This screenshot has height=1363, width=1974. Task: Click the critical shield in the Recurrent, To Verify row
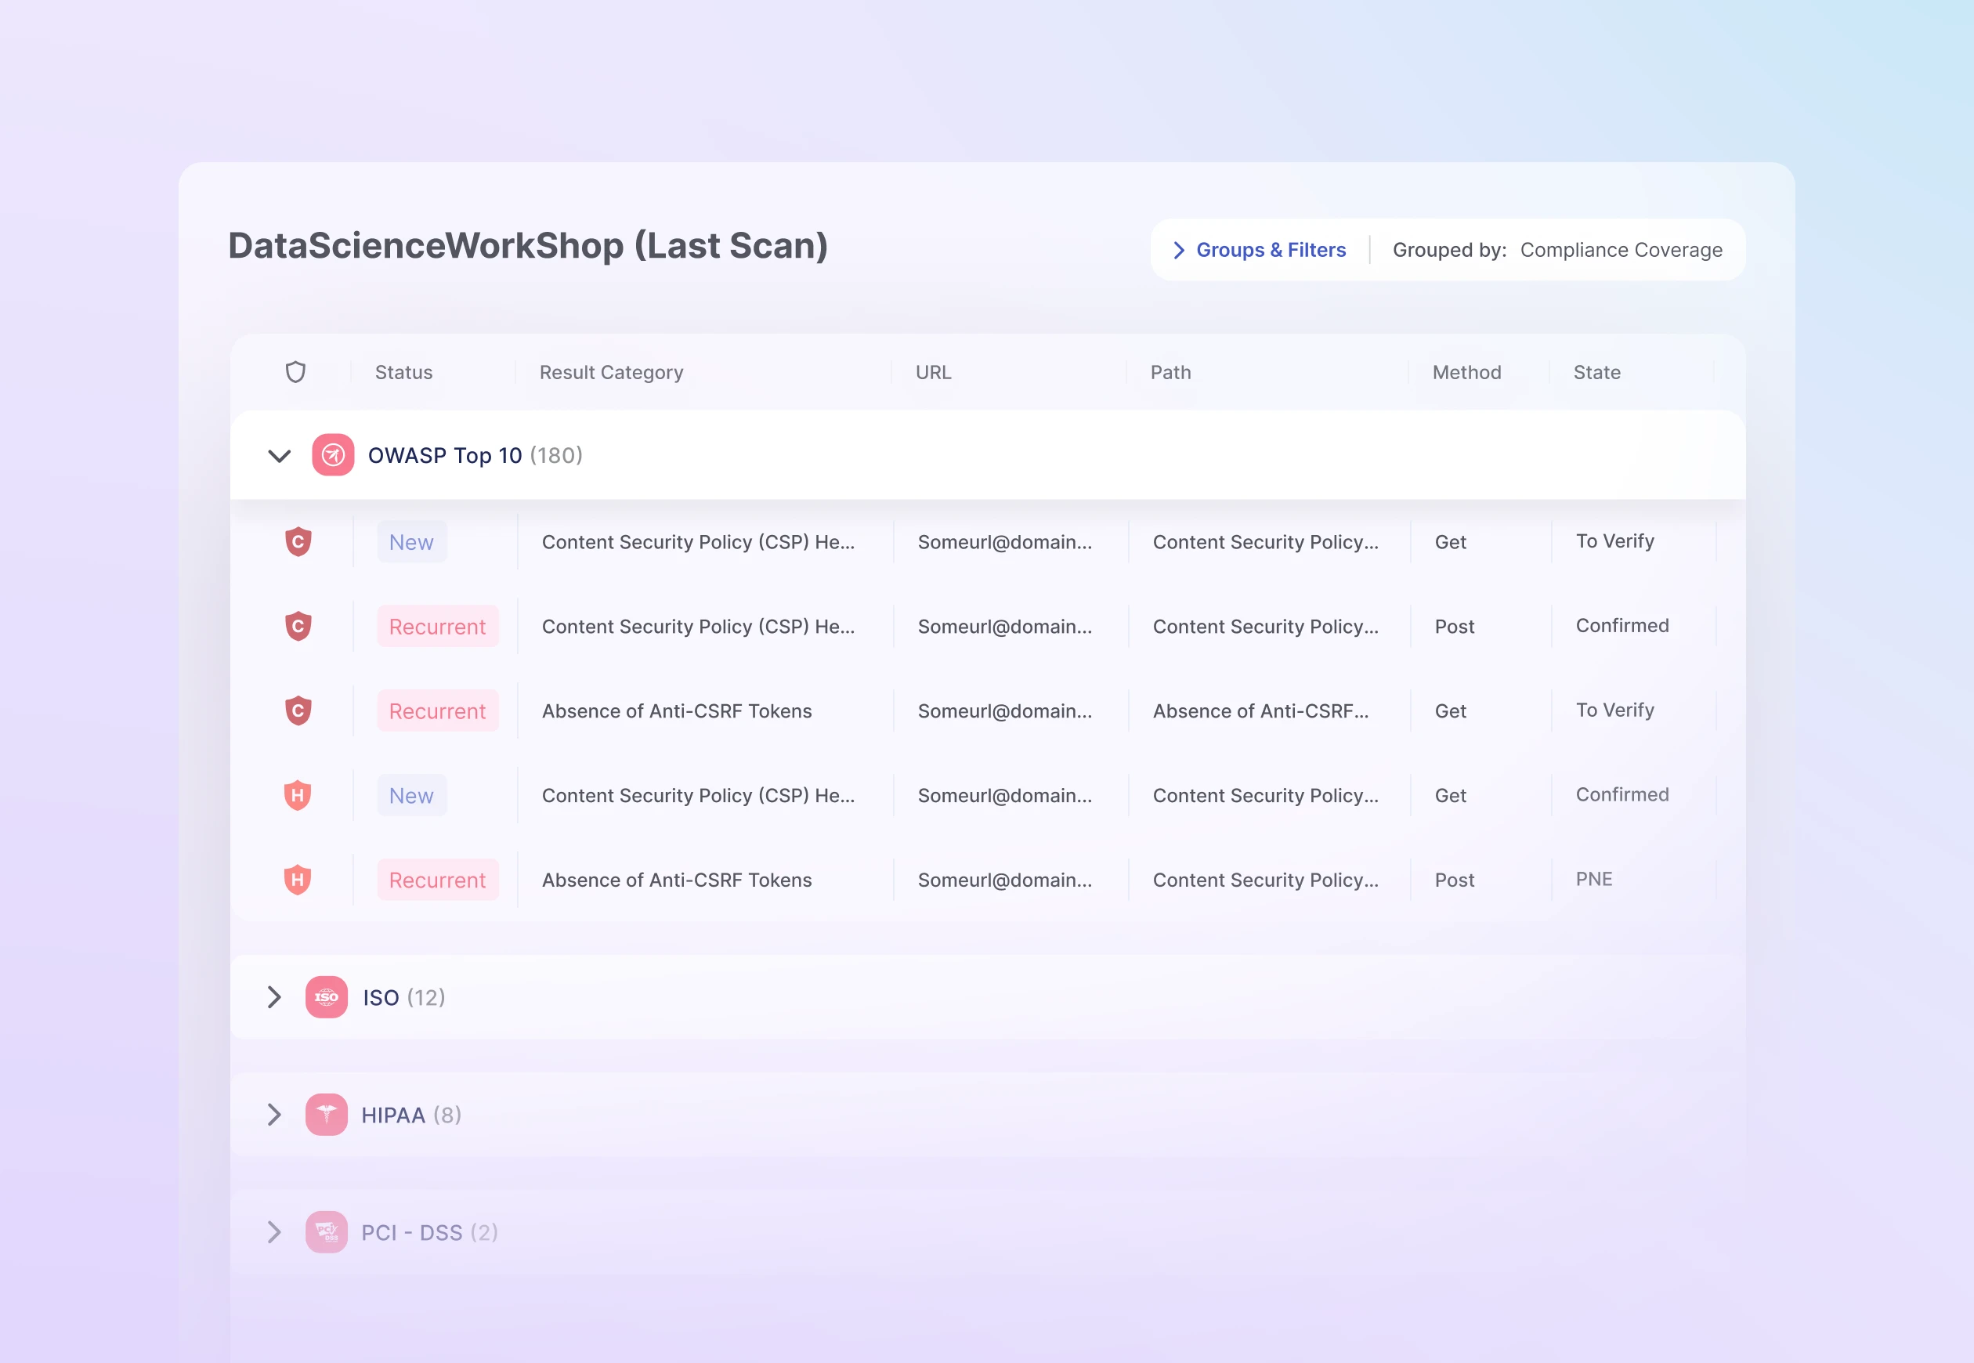coord(298,710)
